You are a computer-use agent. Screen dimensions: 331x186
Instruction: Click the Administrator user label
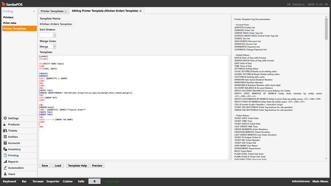pyautogui.click(x=301, y=181)
